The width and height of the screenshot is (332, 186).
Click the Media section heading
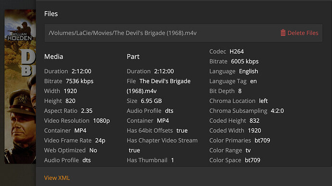coord(53,57)
